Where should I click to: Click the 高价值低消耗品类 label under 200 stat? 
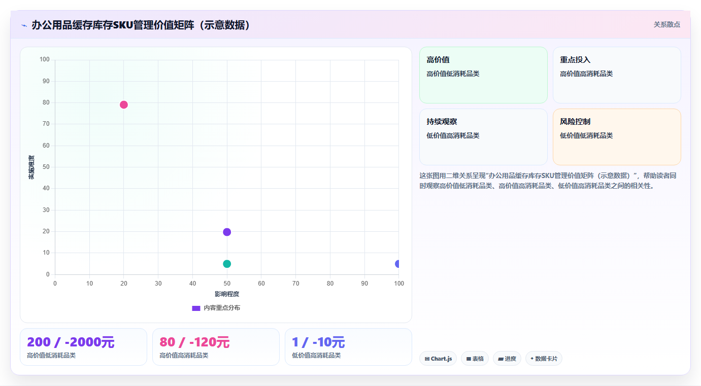[x=51, y=355]
